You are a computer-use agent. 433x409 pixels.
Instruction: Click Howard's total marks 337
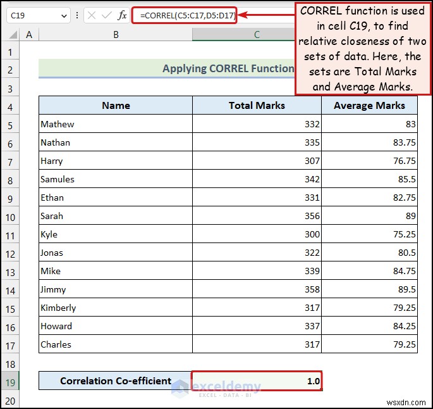[257, 326]
